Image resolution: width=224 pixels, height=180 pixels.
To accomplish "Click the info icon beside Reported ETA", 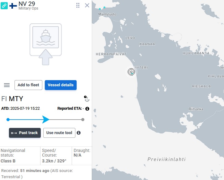I will [x=87, y=109].
